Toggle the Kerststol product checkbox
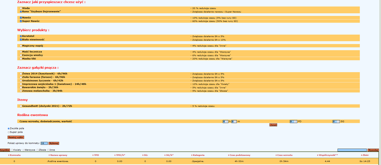 click(x=21, y=36)
